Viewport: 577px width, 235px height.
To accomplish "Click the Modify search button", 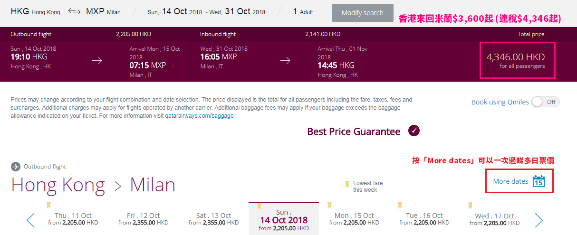I will click(363, 13).
